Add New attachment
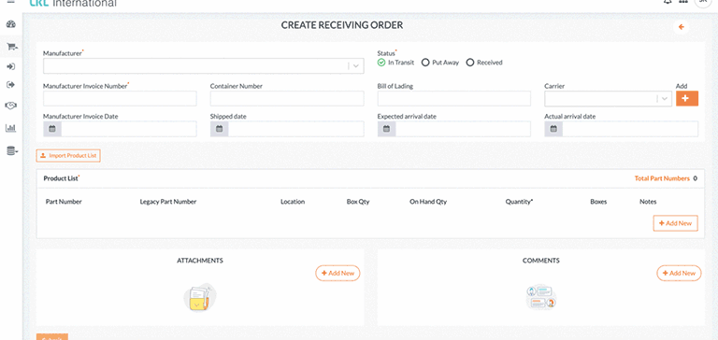 click(x=337, y=273)
